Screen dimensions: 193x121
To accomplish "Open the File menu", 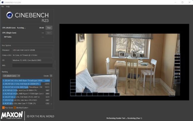I will pos(3,6).
